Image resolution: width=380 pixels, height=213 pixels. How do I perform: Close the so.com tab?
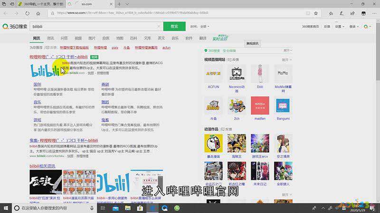pyautogui.click(x=111, y=4)
